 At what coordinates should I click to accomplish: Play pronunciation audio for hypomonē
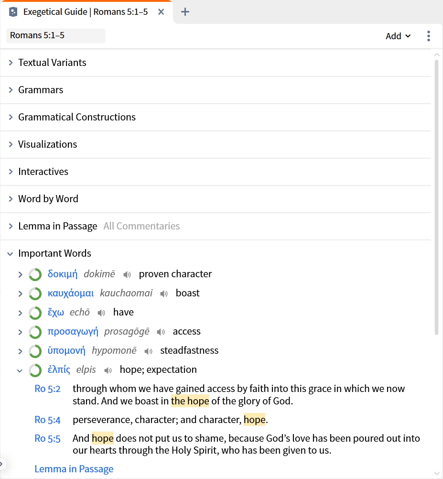point(148,351)
